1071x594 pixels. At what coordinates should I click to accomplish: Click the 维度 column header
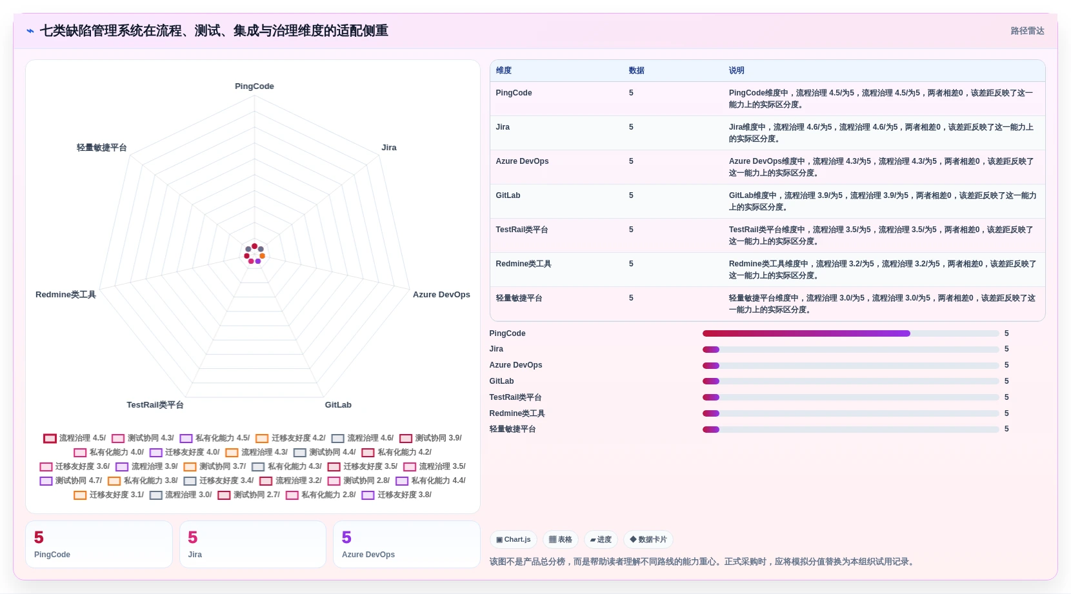[x=504, y=70]
